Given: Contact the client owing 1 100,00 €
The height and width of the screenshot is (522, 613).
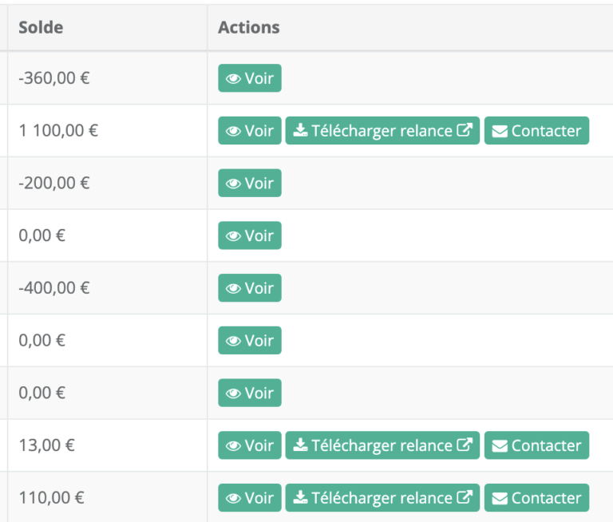Looking at the screenshot, I should (536, 131).
